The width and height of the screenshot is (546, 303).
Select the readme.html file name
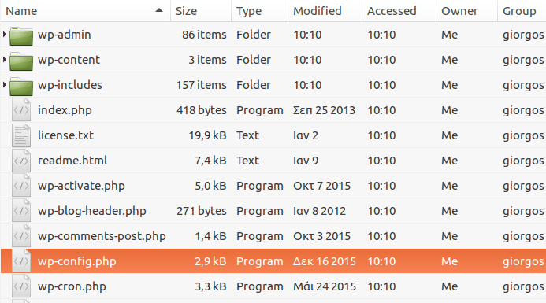pyautogui.click(x=72, y=161)
